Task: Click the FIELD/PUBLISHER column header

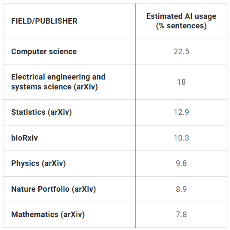Action: 44,21
